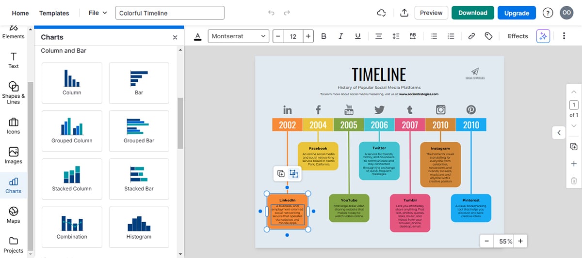The height and width of the screenshot is (258, 582).
Task: Toggle underline formatting
Action: point(358,36)
